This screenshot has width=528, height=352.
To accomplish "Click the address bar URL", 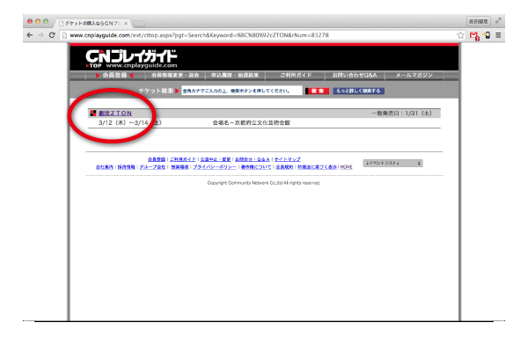I will (199, 35).
